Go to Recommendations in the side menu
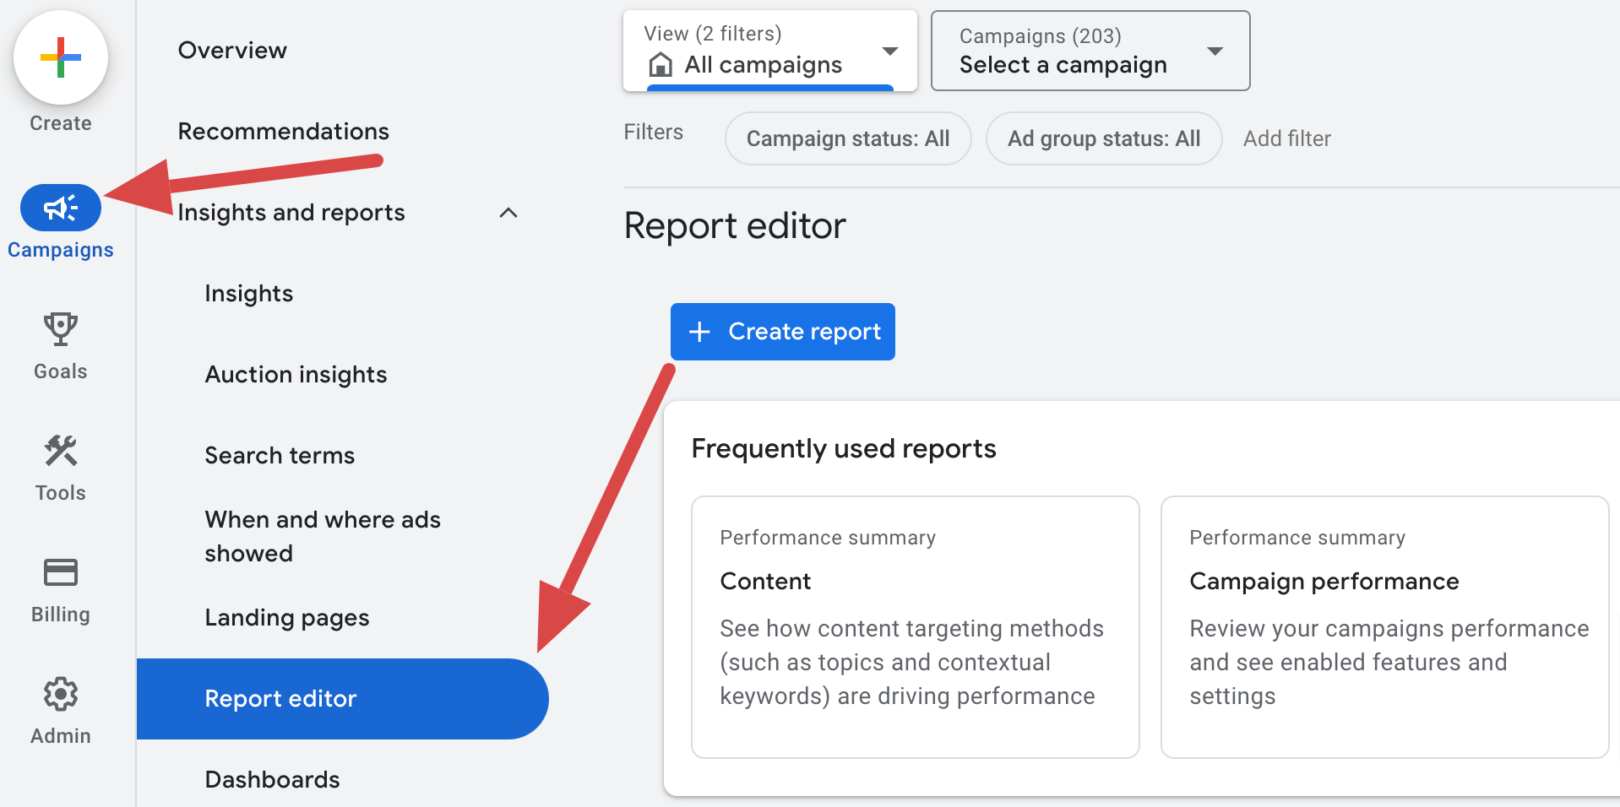 pos(284,132)
